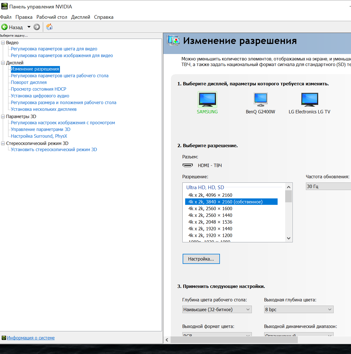
Task: Open Регулировка настроек изображения с просмотром
Action: click(63, 123)
